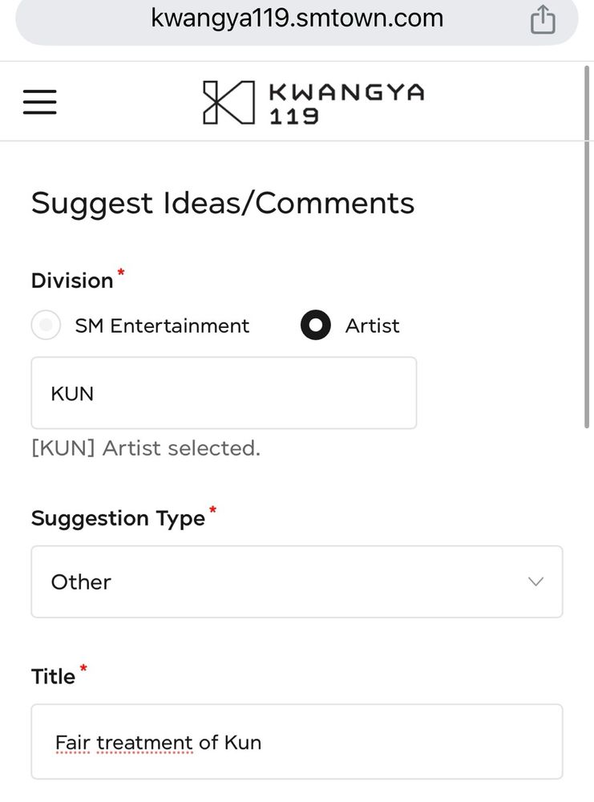Click the chevron arrow in Suggestion Type box
Screen dimensions: 594x802
(535, 581)
